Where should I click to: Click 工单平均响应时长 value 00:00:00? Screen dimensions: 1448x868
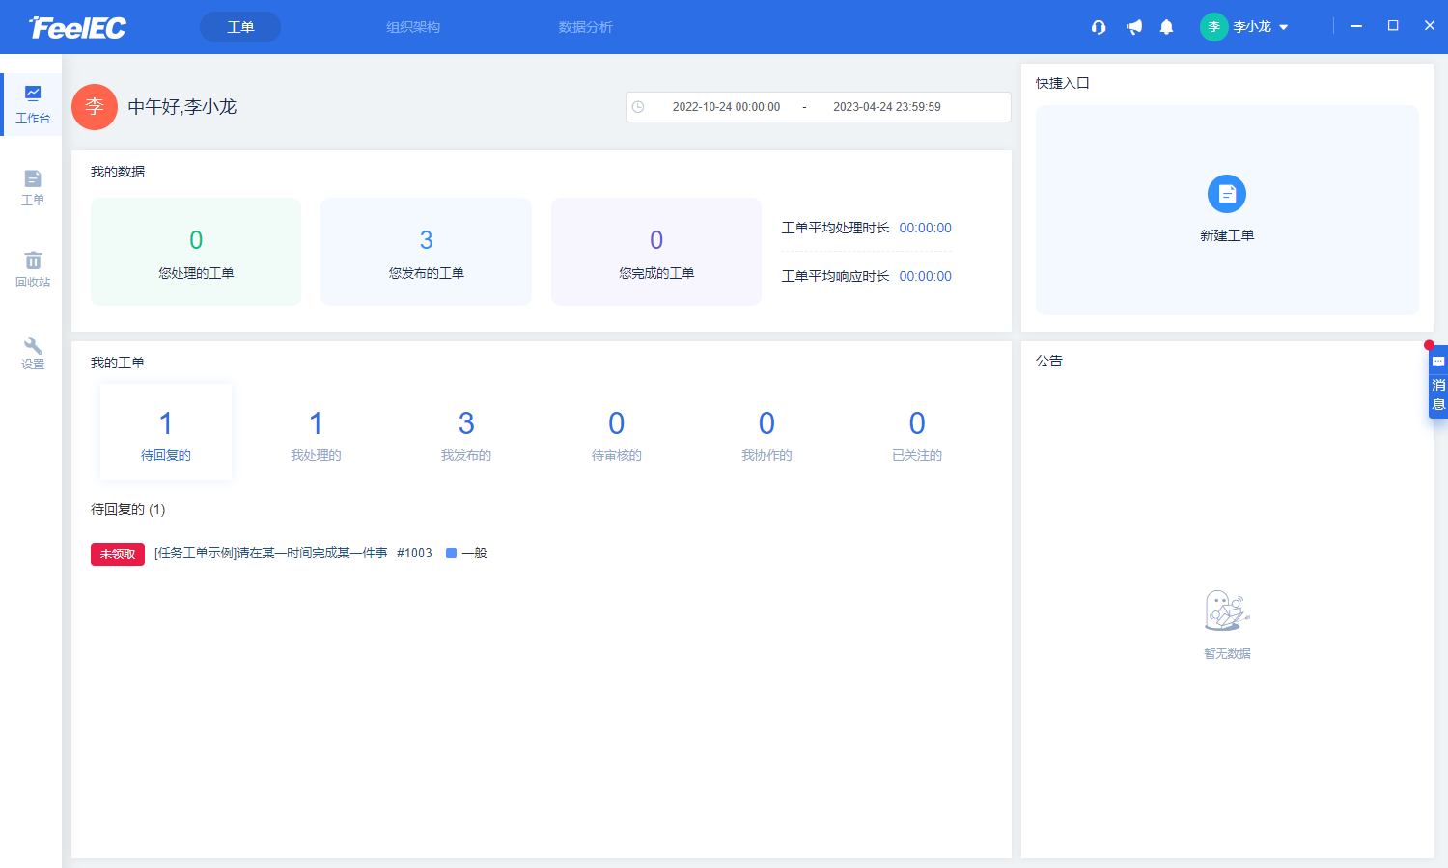(925, 276)
